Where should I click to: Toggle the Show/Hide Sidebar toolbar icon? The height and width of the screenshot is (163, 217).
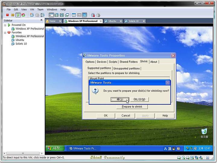51,15
